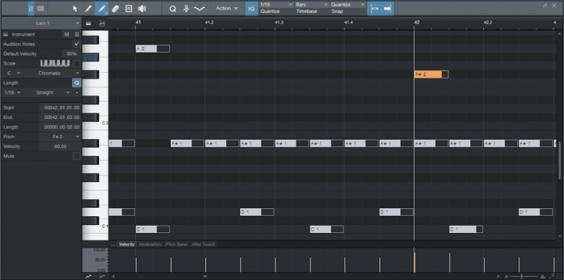Open the scale root key C dropdown

12,73
